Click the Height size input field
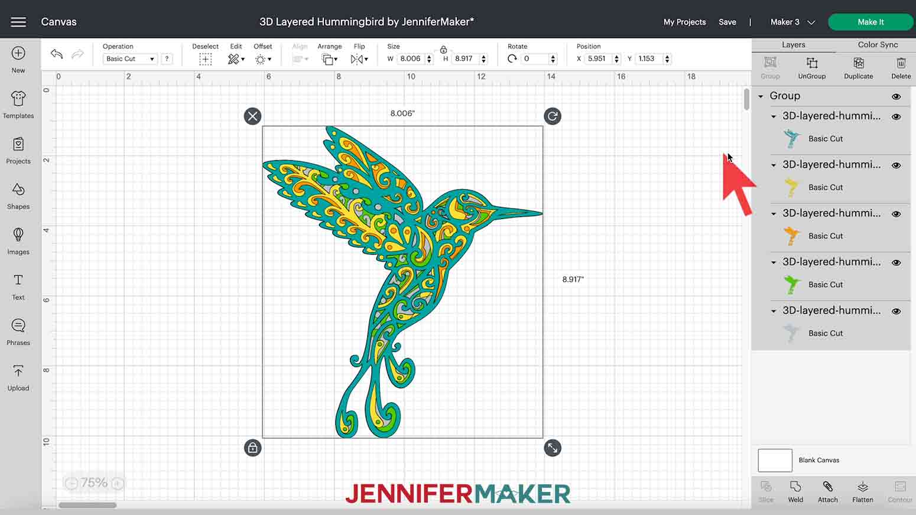The image size is (916, 515). [x=465, y=58]
